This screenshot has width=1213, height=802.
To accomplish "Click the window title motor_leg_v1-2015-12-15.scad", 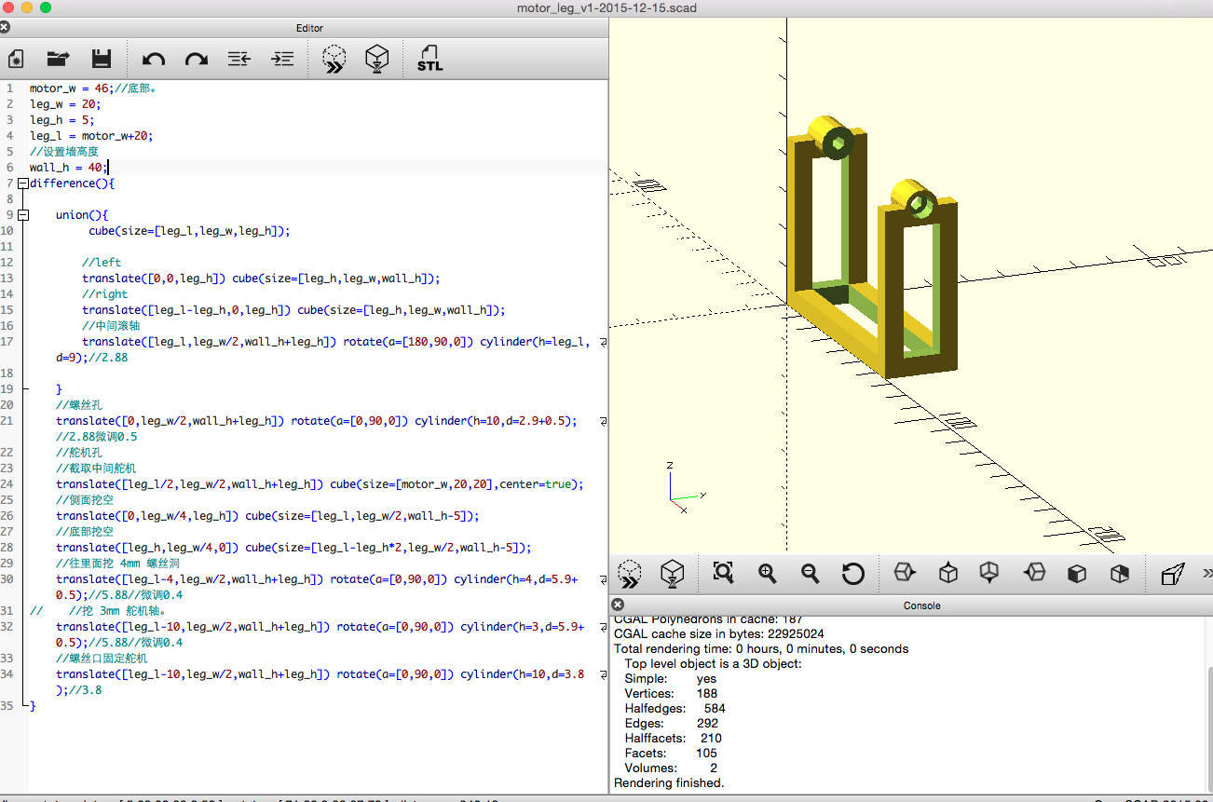I will pos(606,8).
